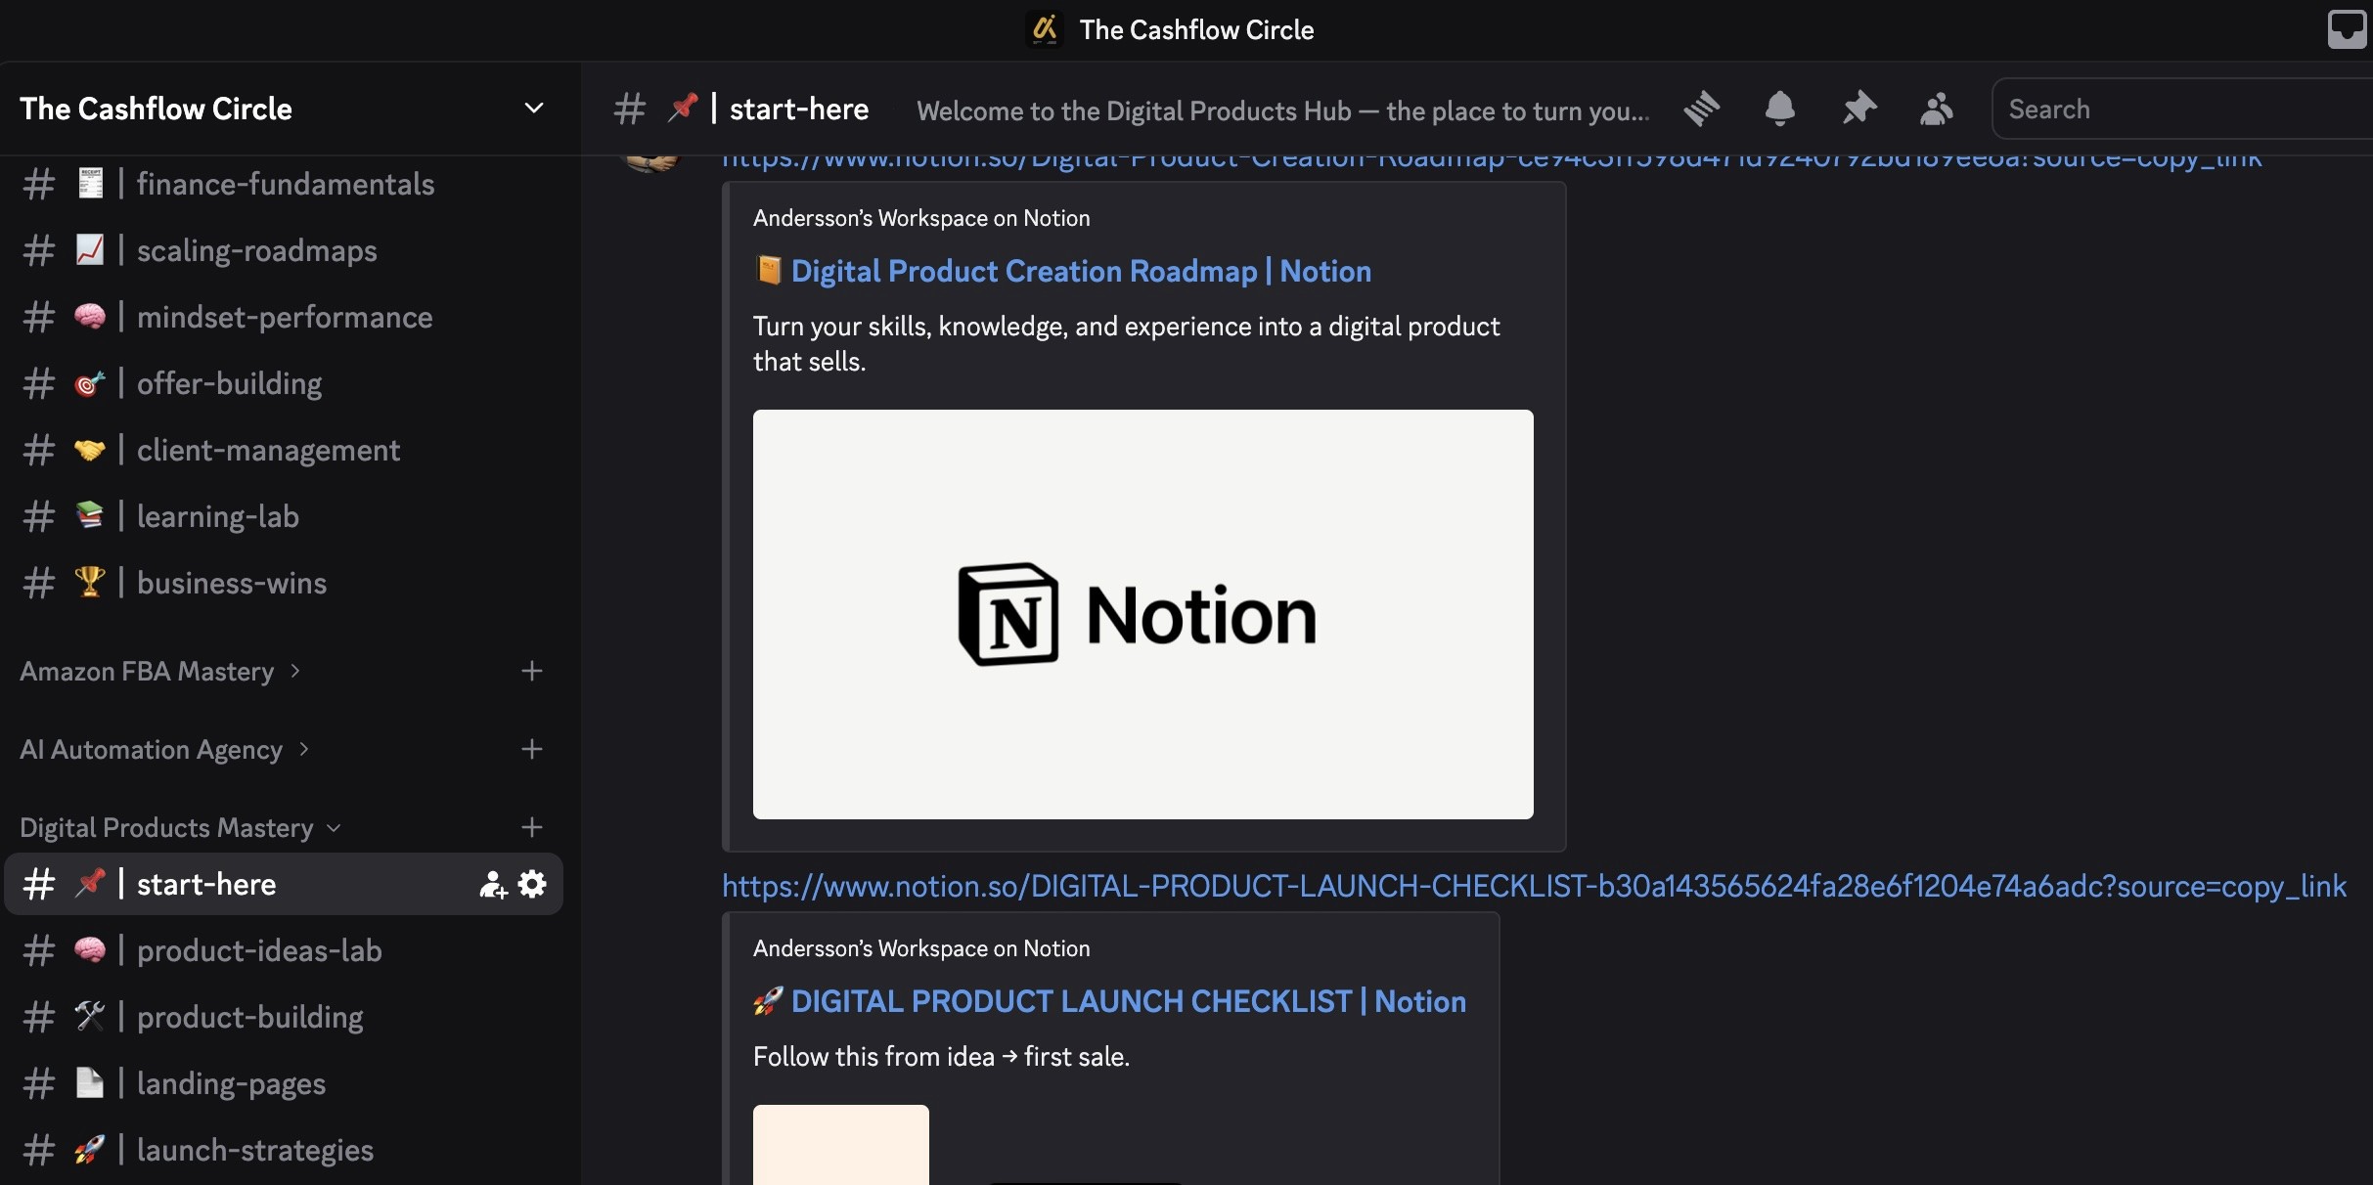Click invite people icon on start-here
Viewport: 2373px width, 1185px height.
[492, 885]
